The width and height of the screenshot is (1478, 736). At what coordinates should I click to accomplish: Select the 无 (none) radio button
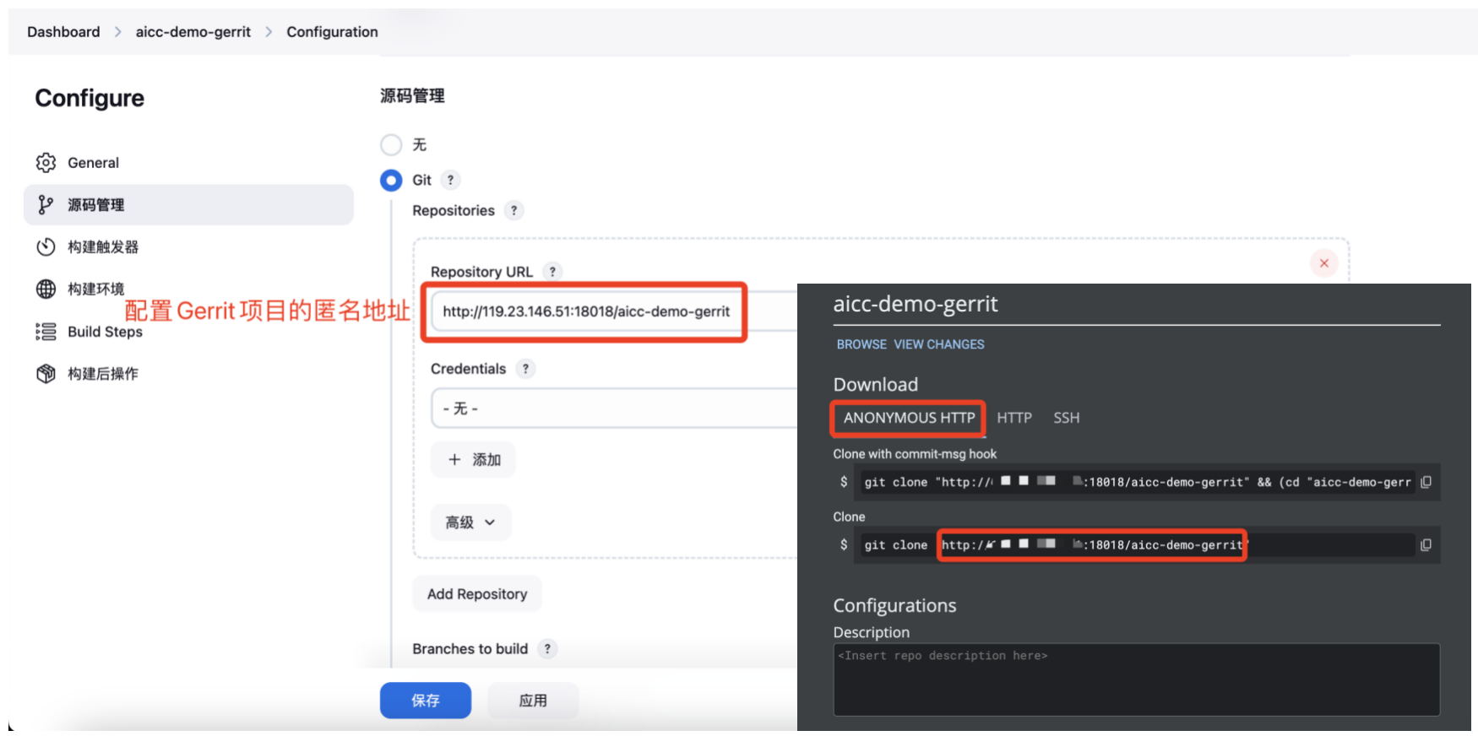click(391, 145)
